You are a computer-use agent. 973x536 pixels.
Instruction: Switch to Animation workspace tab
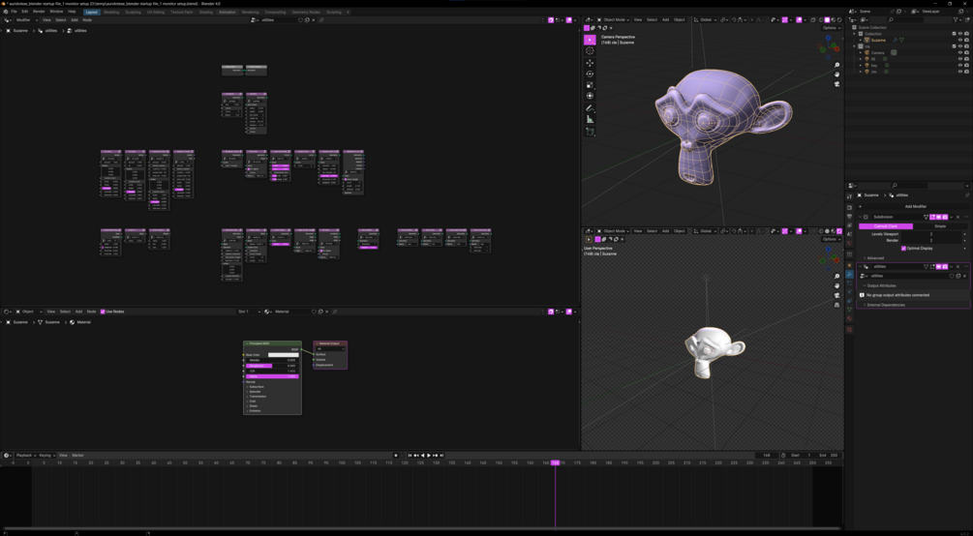click(228, 12)
